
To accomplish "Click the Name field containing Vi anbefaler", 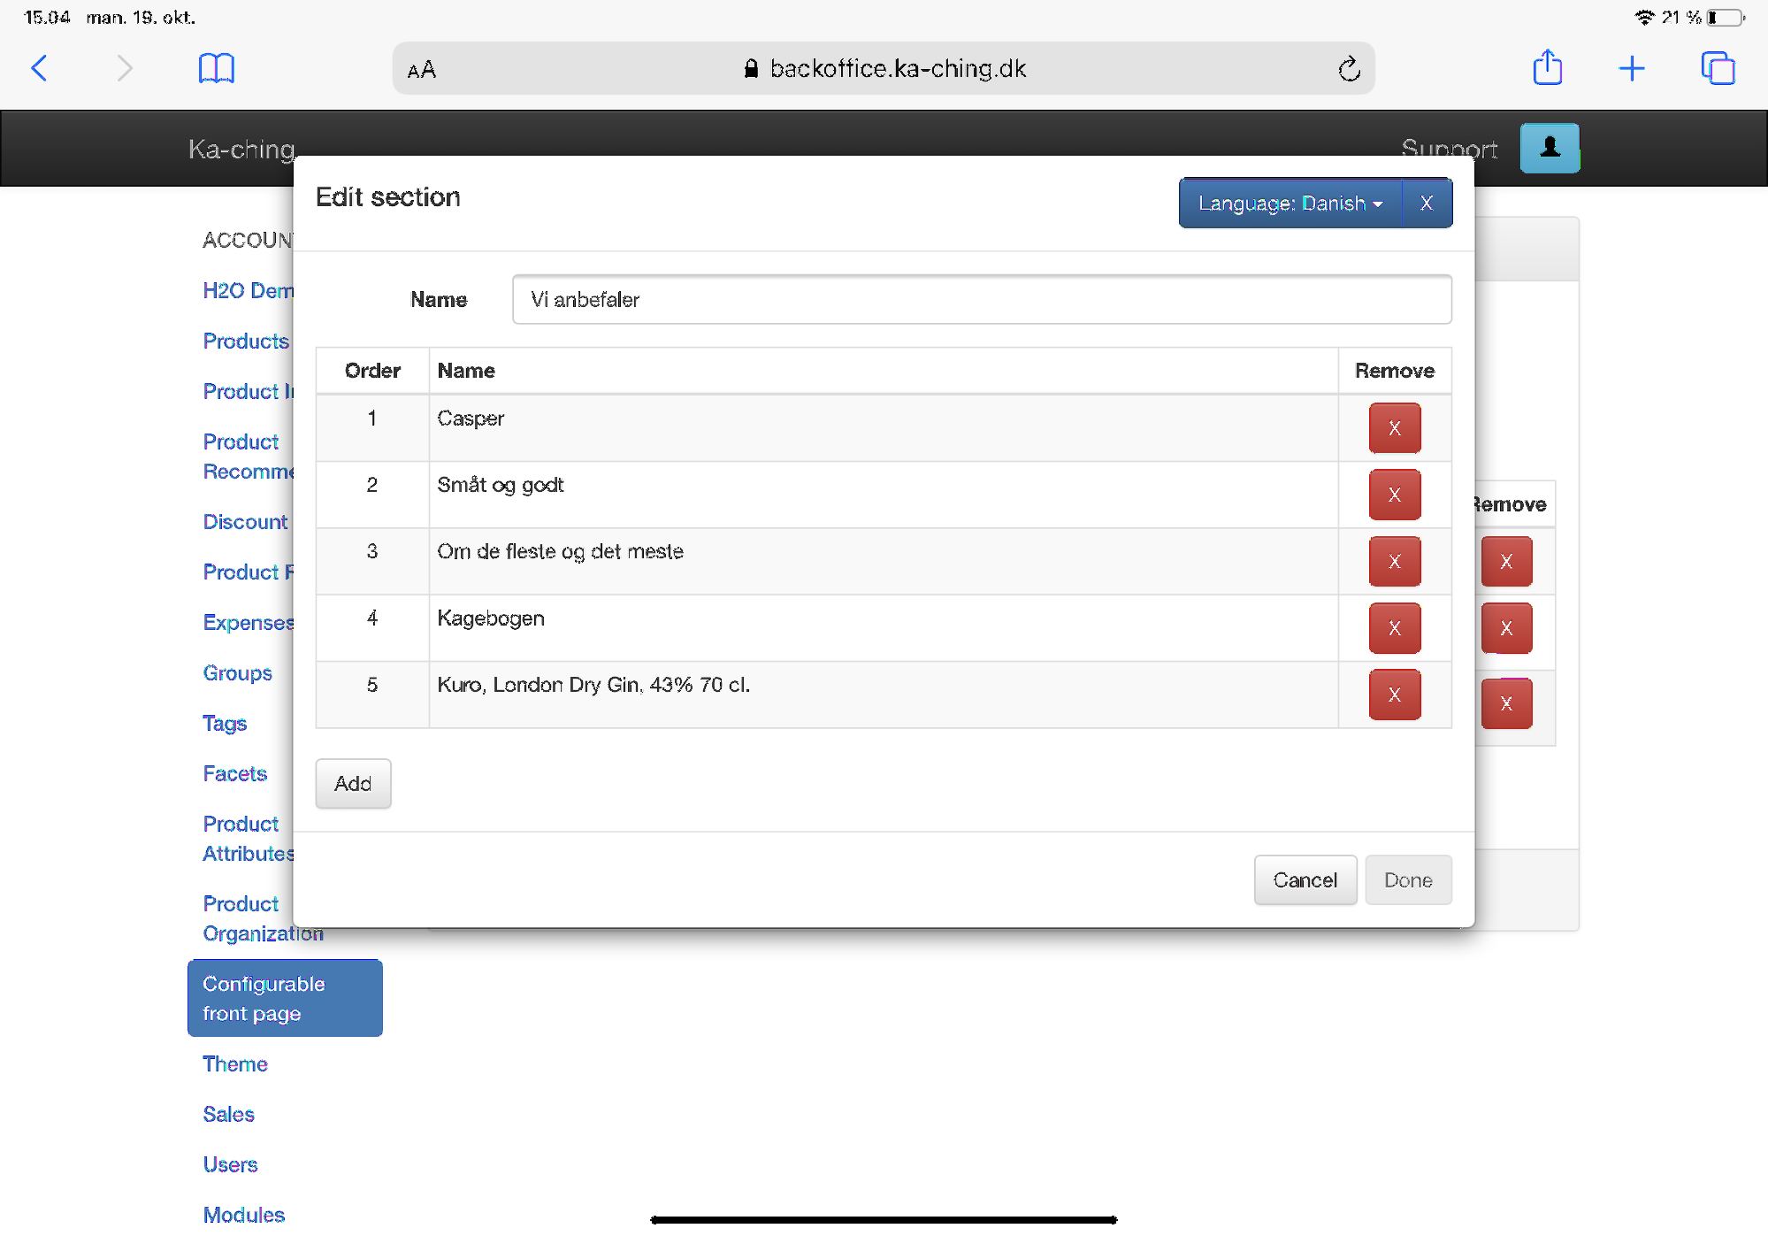I will click(x=981, y=300).
